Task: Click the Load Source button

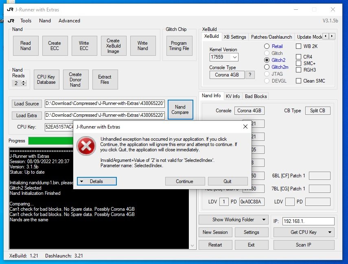Action: (x=26, y=104)
